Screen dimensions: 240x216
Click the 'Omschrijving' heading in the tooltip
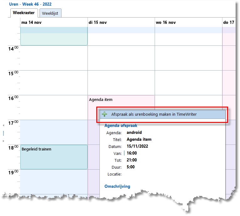117,186
